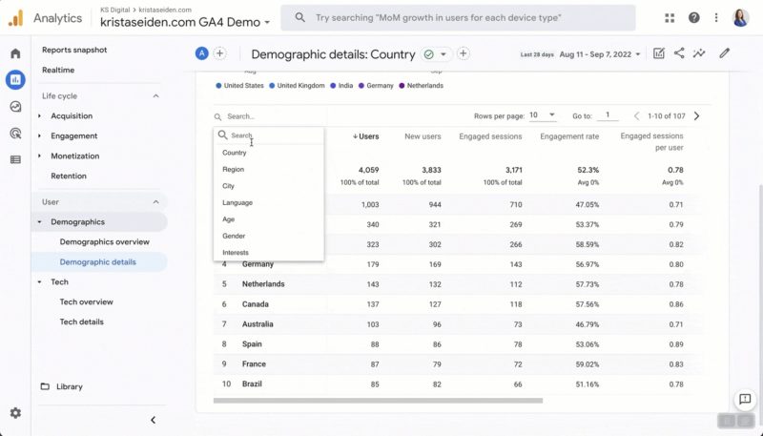Open the Configure table icon in left rail

click(x=15, y=159)
